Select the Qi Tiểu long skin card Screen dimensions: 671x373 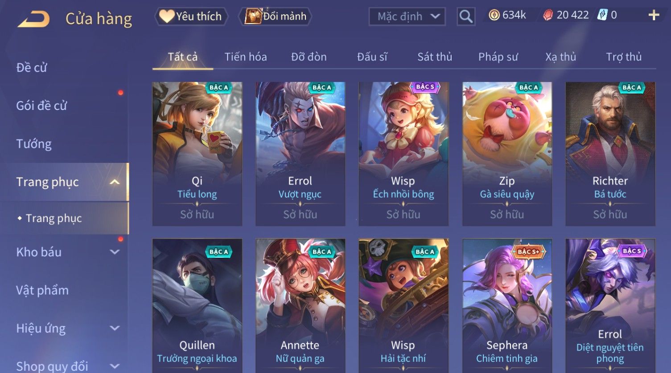point(197,154)
